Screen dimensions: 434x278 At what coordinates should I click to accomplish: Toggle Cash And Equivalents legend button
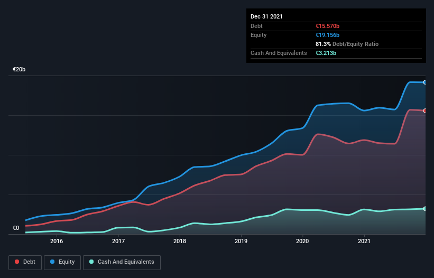tap(122, 262)
